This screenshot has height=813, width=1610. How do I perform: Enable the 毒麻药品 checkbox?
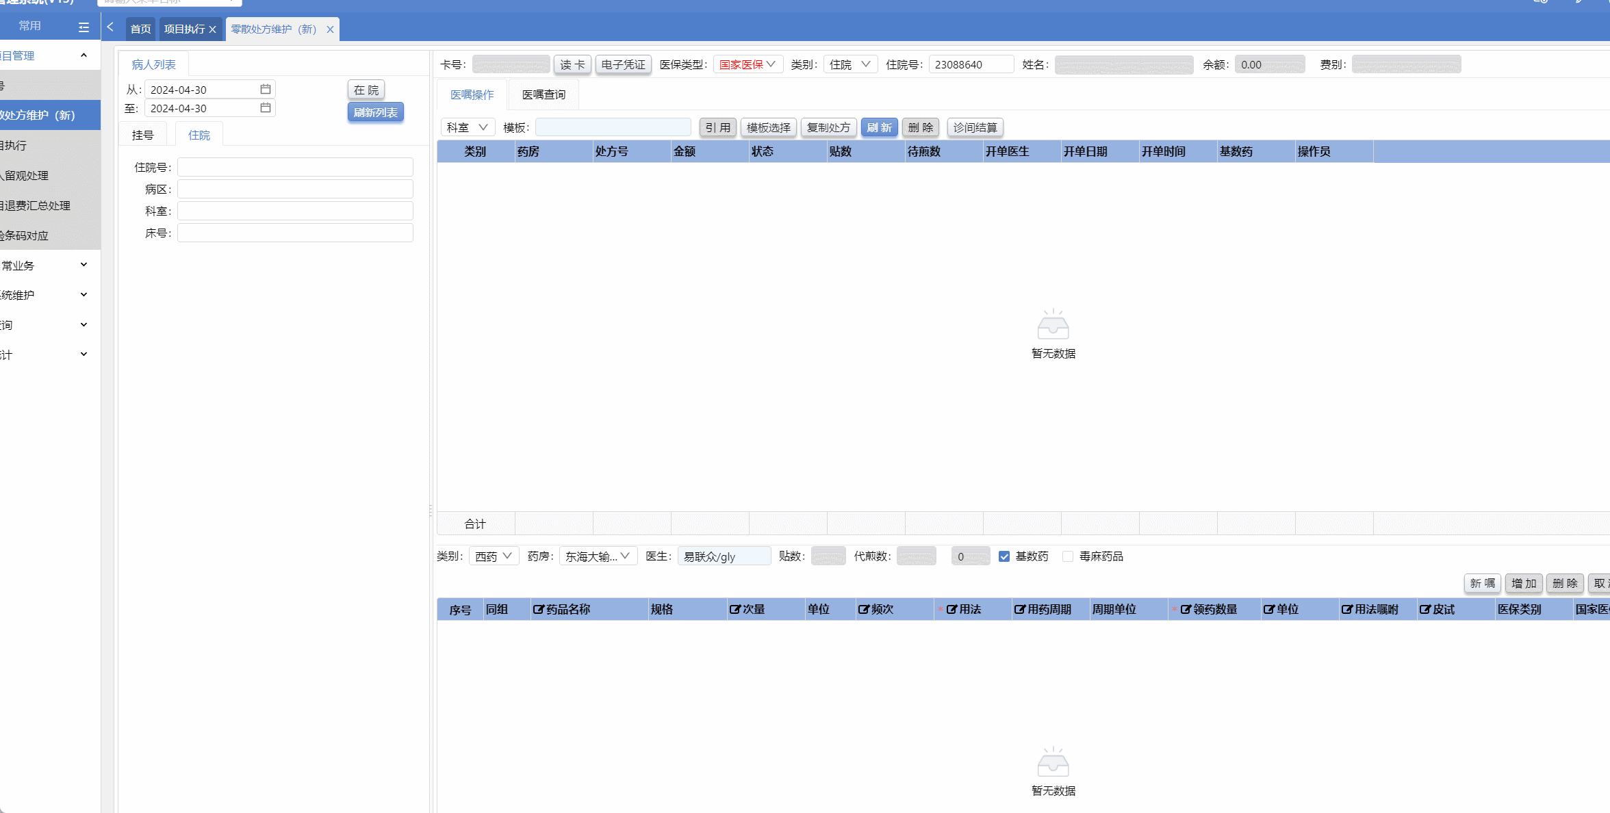coord(1068,556)
